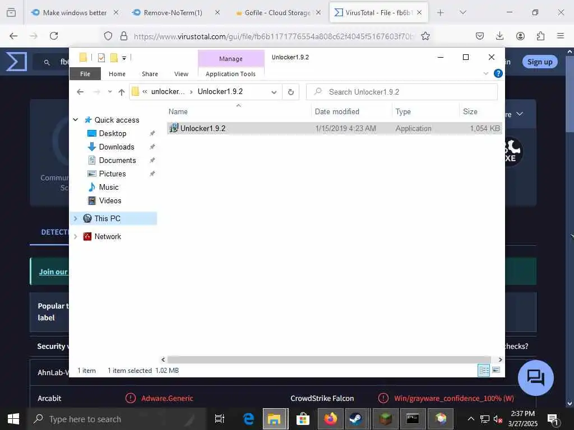Open Steam from taskbar

point(356,419)
